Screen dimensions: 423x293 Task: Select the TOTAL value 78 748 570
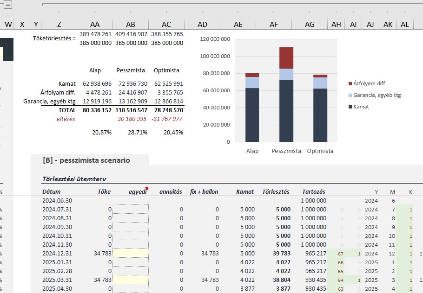click(169, 110)
